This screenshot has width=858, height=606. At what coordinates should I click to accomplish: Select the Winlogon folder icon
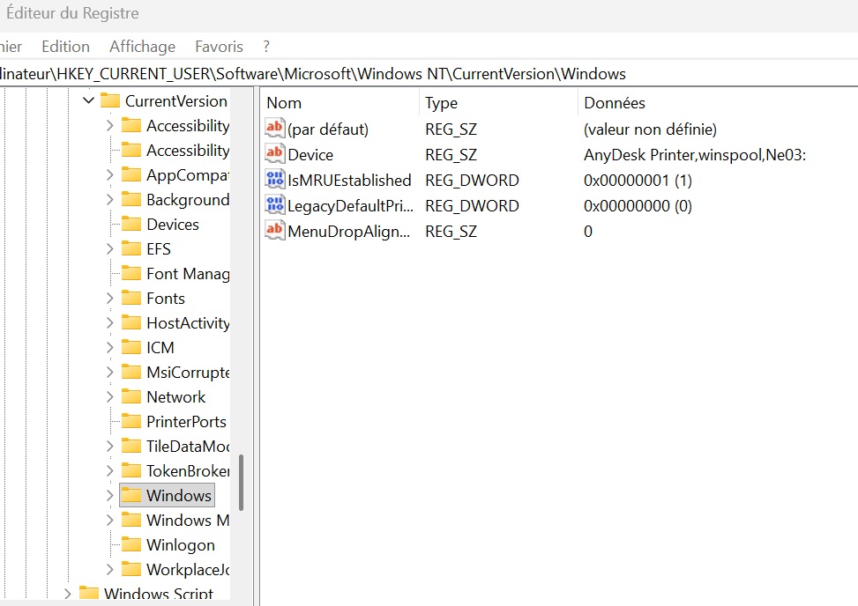(131, 545)
